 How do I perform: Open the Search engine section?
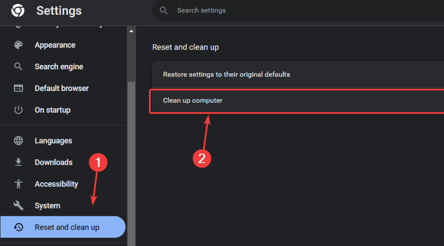(x=59, y=66)
